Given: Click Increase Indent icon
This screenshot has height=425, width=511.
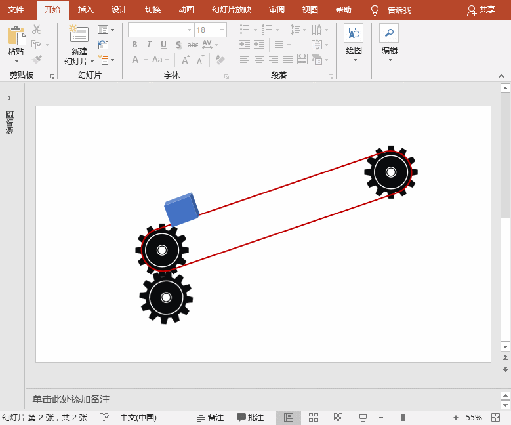Looking at the screenshot, I should [259, 45].
